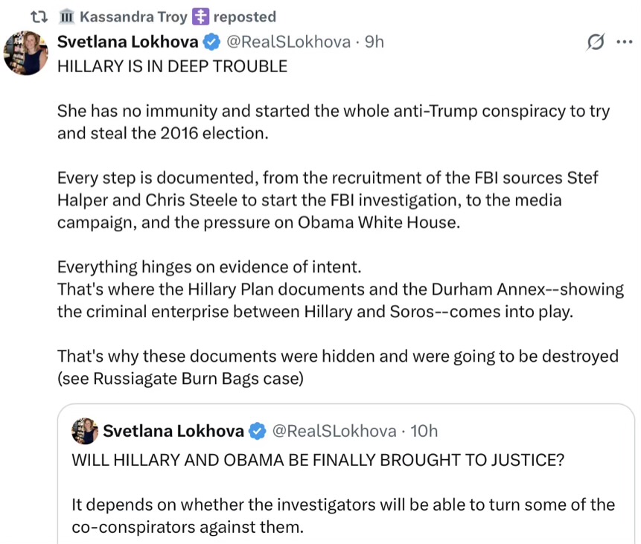Click the building emoji beside Kassandra Troy

[x=66, y=16]
